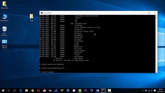
Task: Click 'Desktop' entry in directory listing
Action: (78, 33)
